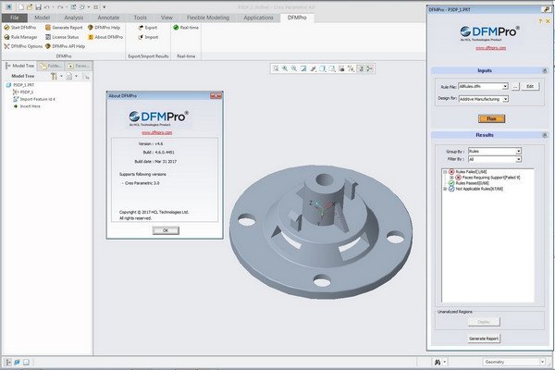Open www.dfmpro.com link in About dialog

click(157, 132)
